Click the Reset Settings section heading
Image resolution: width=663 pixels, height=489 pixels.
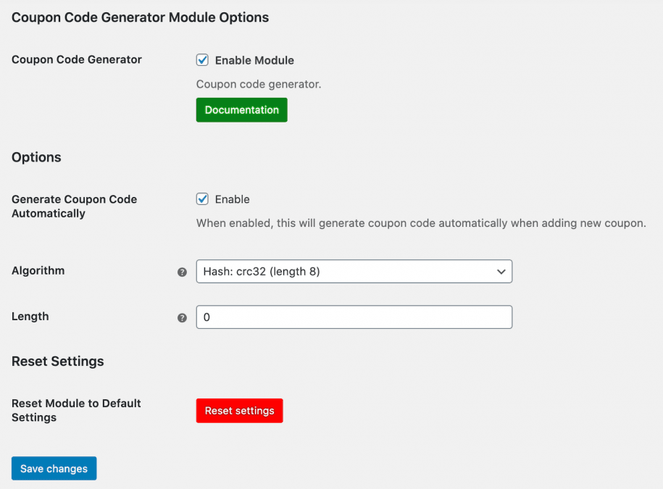point(58,361)
